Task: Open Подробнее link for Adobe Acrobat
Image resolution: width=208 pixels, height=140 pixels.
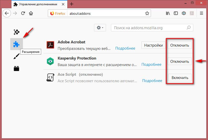Action: coord(125,48)
